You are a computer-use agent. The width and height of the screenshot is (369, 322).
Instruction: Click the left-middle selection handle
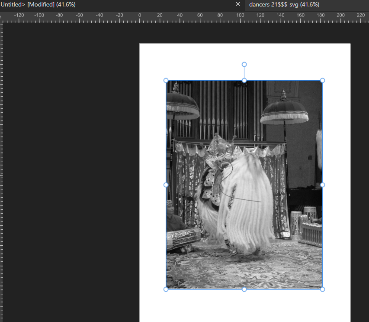166,185
